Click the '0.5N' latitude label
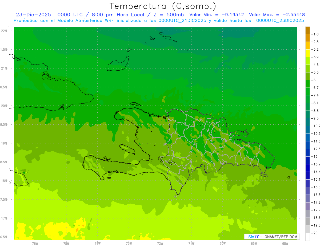This screenshot has height=247, width=320. coord(3,87)
